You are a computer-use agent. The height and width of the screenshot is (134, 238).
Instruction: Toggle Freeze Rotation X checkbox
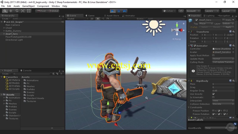point(213,114)
